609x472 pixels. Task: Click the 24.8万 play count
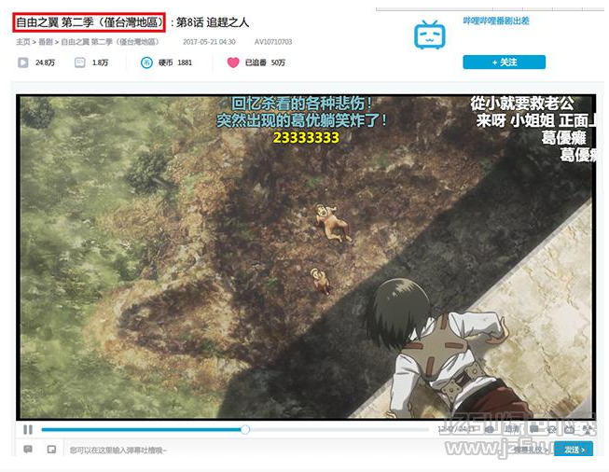(45, 62)
